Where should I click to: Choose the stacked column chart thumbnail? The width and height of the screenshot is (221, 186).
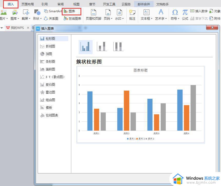point(102,46)
